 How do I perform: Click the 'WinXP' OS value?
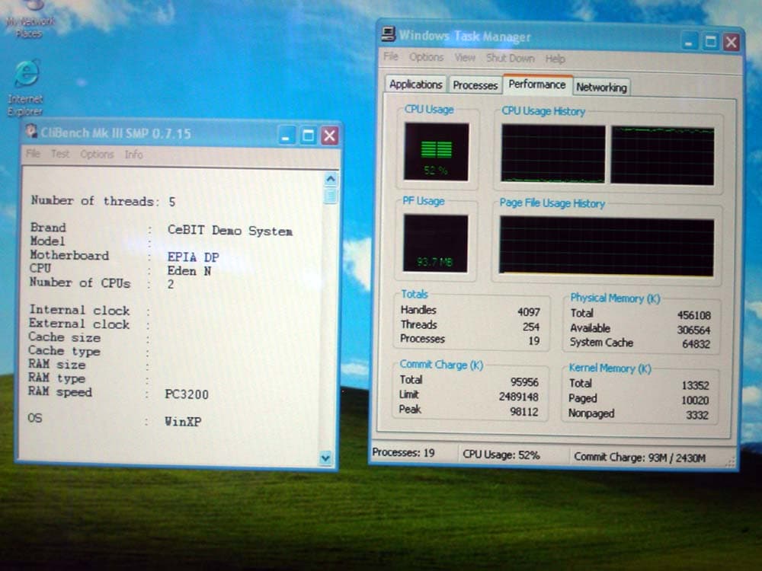pos(183,422)
